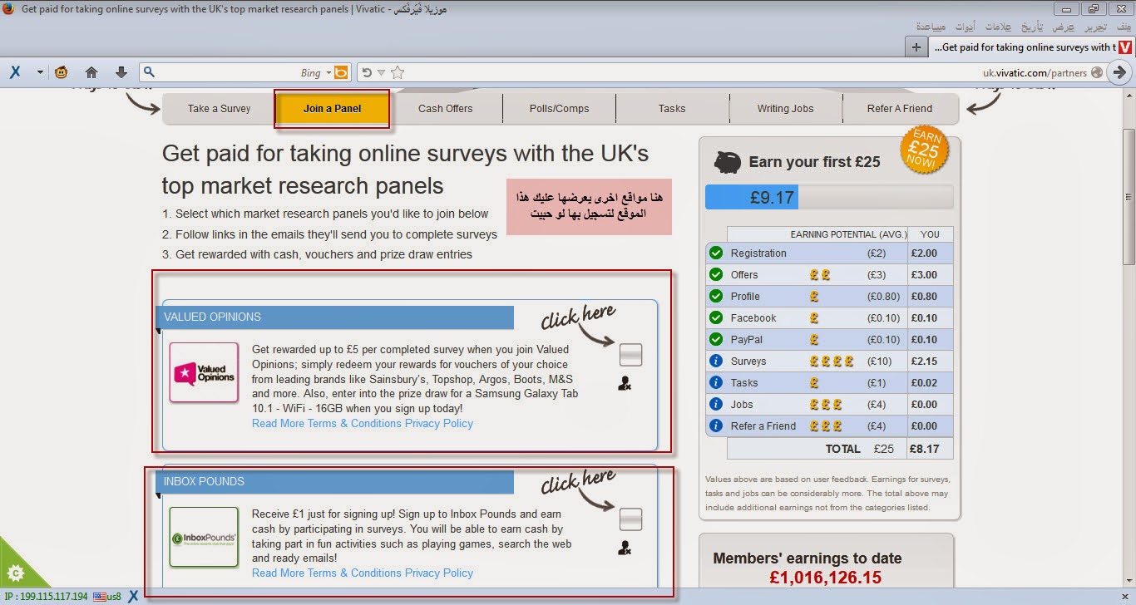Click the green check icon next to Facebook

pyautogui.click(x=715, y=317)
